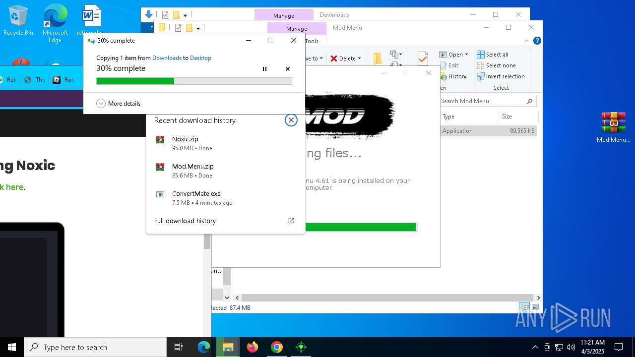Switch to the globe-icon 'Tha' browser tab
Image resolution: width=635 pixels, height=357 pixels.
tap(35, 80)
